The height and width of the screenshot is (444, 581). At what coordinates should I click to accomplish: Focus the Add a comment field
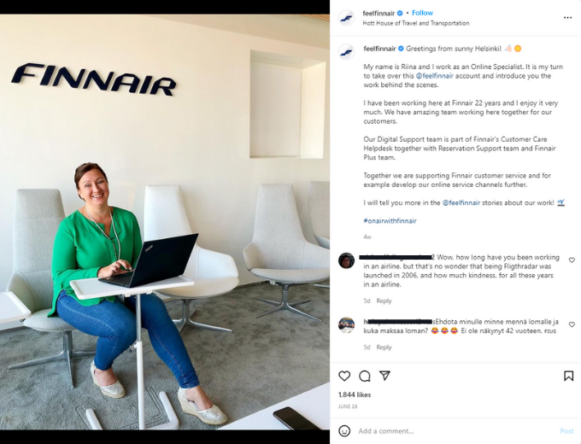[x=455, y=431]
